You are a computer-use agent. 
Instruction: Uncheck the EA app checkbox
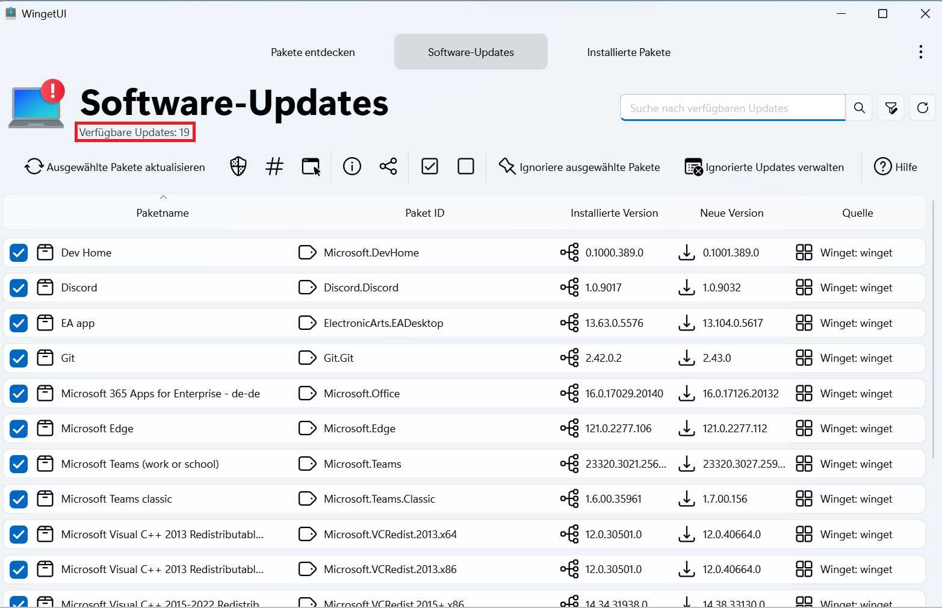click(19, 323)
